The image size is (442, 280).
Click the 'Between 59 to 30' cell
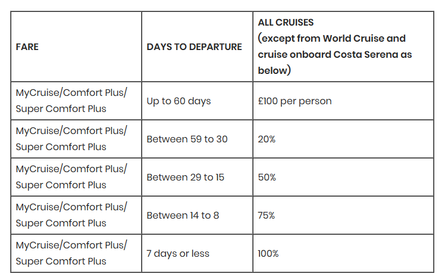coord(197,139)
